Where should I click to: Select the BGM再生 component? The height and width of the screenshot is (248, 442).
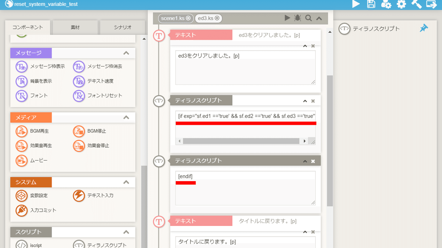click(32, 131)
